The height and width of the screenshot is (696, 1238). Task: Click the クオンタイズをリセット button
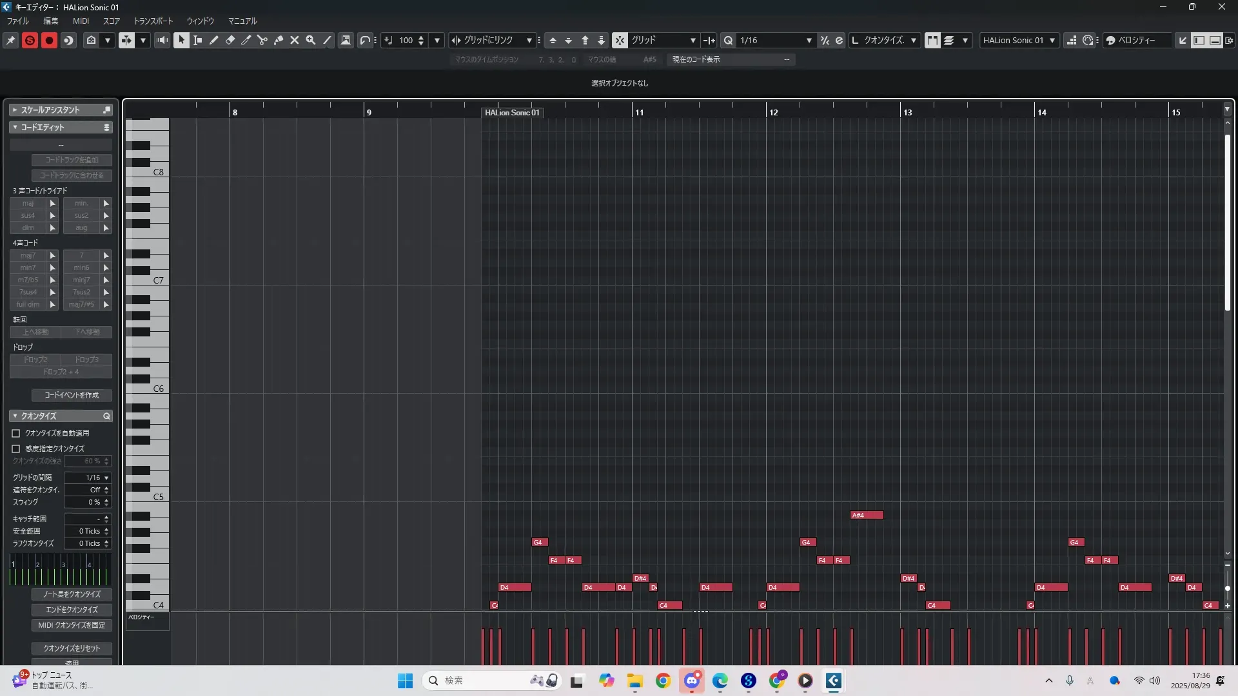coord(72,648)
